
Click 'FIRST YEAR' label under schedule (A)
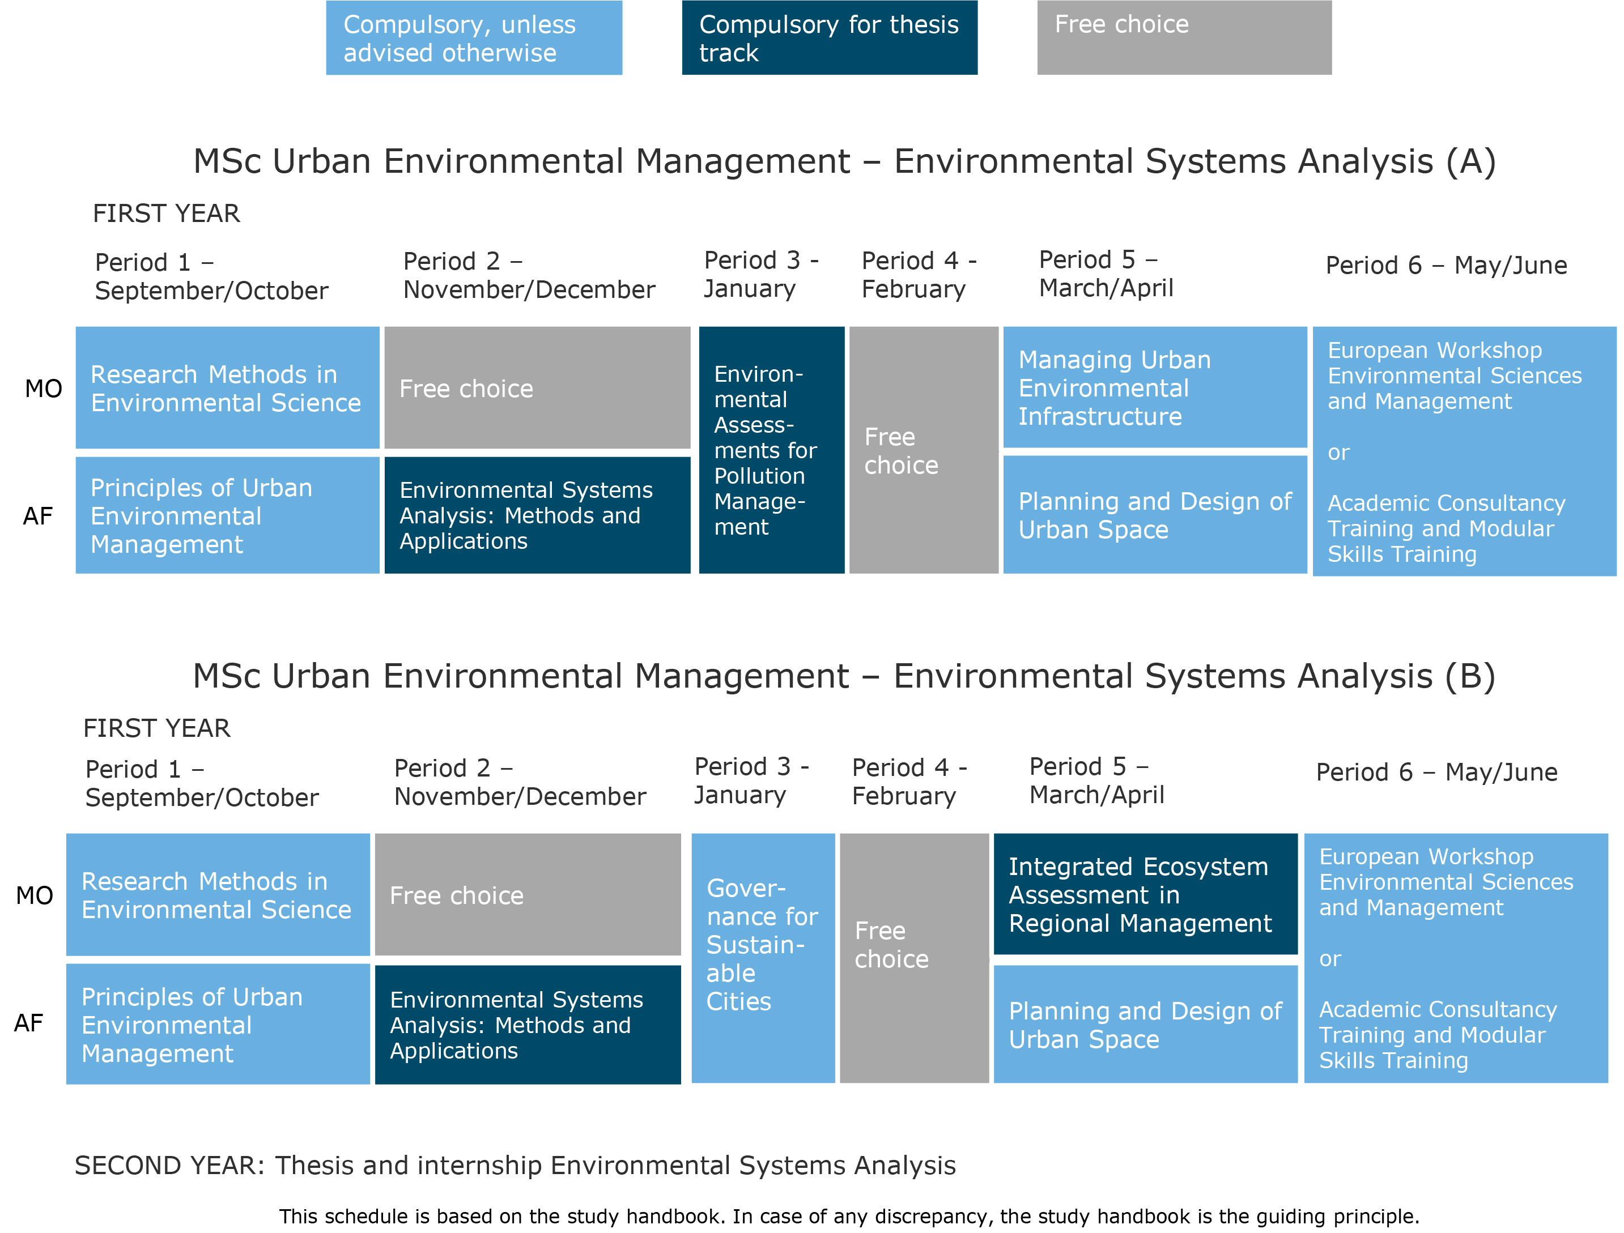tap(166, 214)
